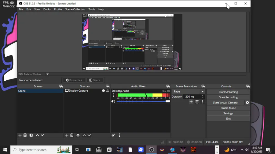Open Task View in taskbar
This screenshot has height=154, width=275.
pyautogui.click(x=77, y=150)
